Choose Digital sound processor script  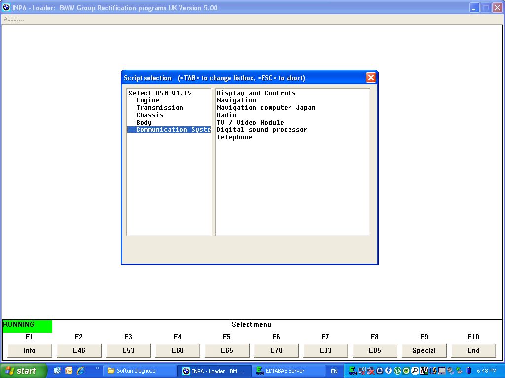(x=262, y=130)
